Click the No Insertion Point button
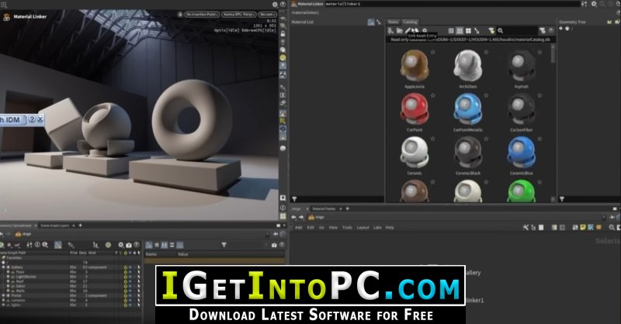Screen dimensions: 621x324 click(202, 14)
